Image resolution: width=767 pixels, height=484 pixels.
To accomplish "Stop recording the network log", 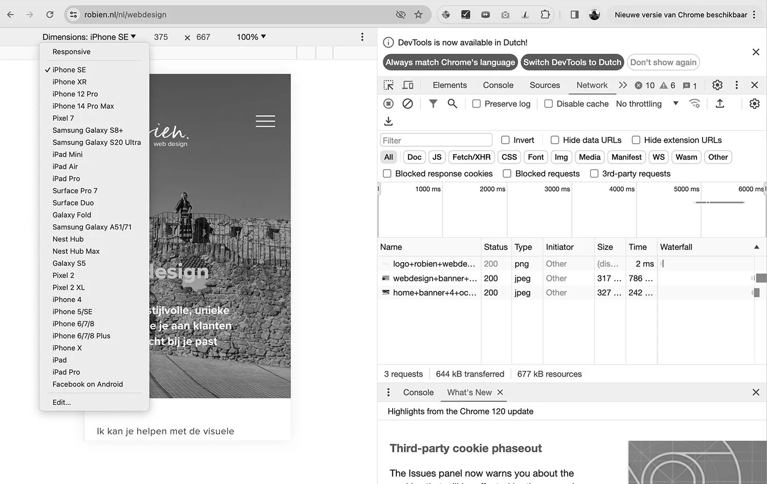I will pos(388,104).
